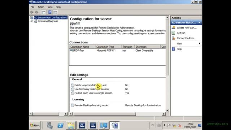Sort by Transport column header
The height and width of the screenshot is (130, 231).
pos(127,47)
